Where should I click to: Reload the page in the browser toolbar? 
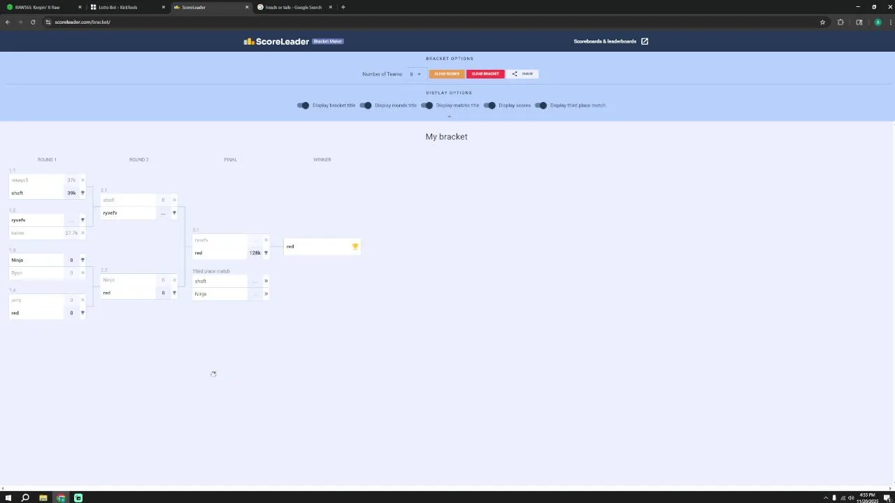point(33,22)
